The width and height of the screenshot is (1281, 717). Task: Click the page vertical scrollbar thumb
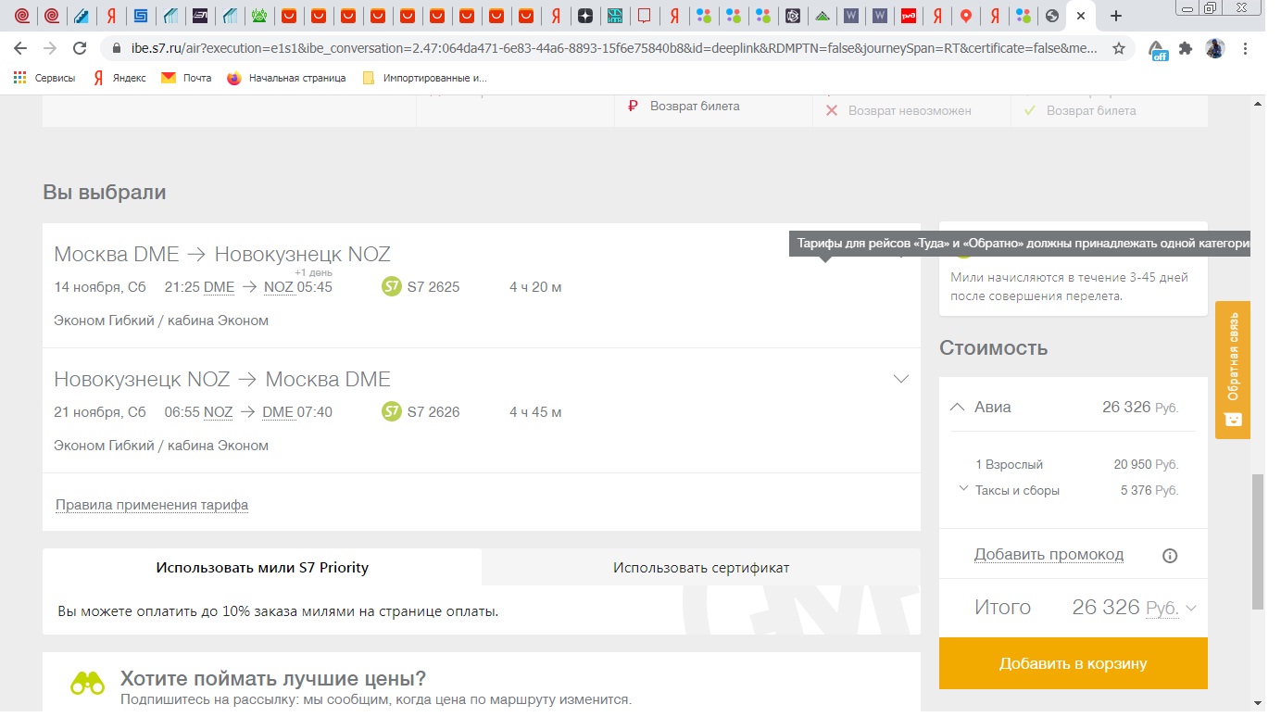[x=1258, y=542]
